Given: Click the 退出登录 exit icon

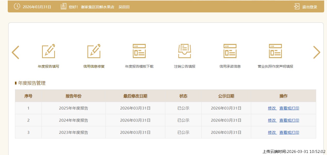Looking at the screenshot, I should [x=297, y=7].
